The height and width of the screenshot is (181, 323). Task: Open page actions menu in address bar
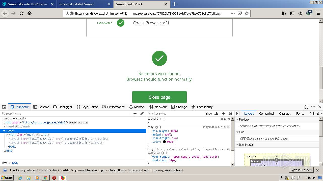(233, 13)
